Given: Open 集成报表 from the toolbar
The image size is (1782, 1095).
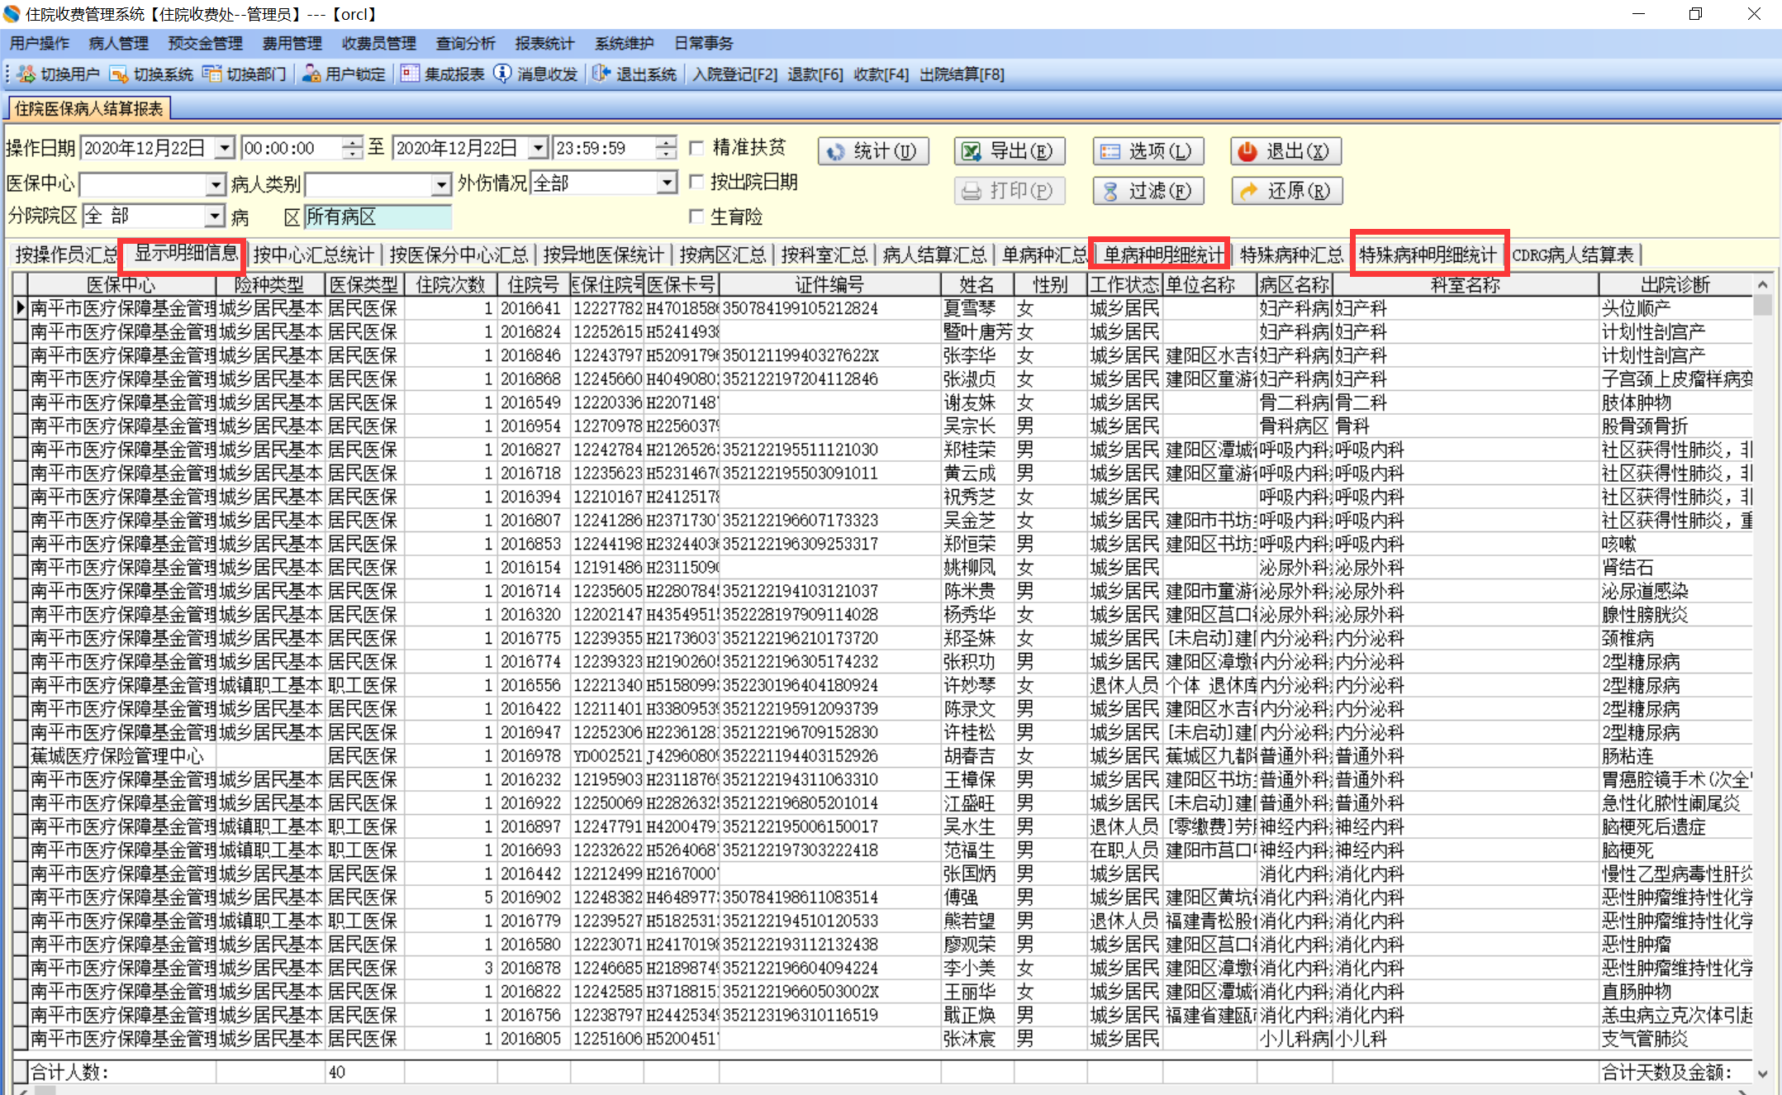Looking at the screenshot, I should click(410, 74).
